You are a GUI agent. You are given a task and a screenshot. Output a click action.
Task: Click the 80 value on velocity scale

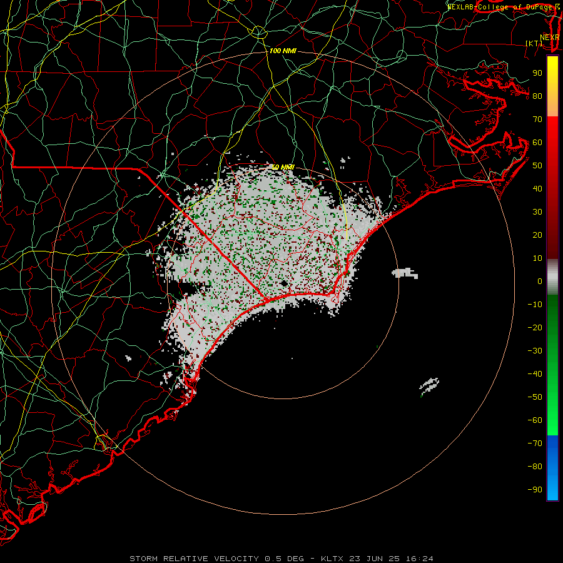pos(537,96)
